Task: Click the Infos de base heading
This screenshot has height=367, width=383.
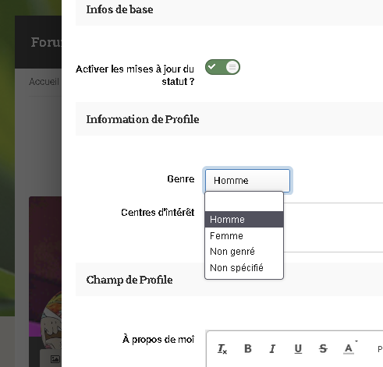Action: click(119, 9)
